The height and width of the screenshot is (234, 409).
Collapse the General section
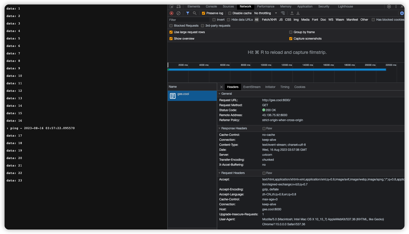coord(219,94)
